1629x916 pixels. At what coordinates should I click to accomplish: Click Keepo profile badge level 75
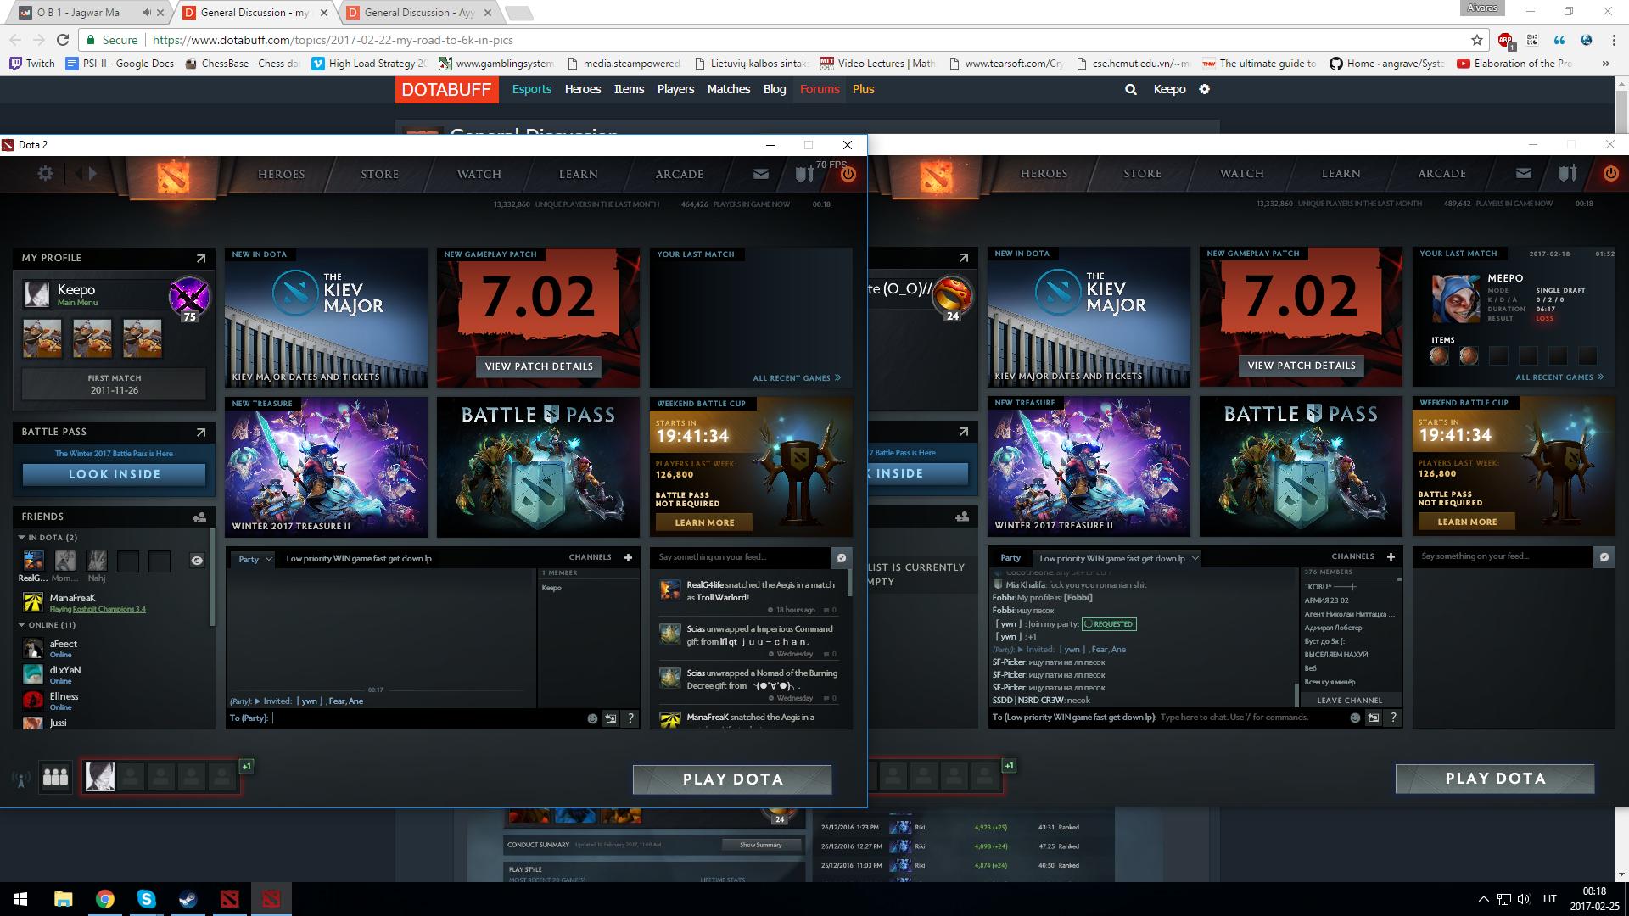(189, 299)
